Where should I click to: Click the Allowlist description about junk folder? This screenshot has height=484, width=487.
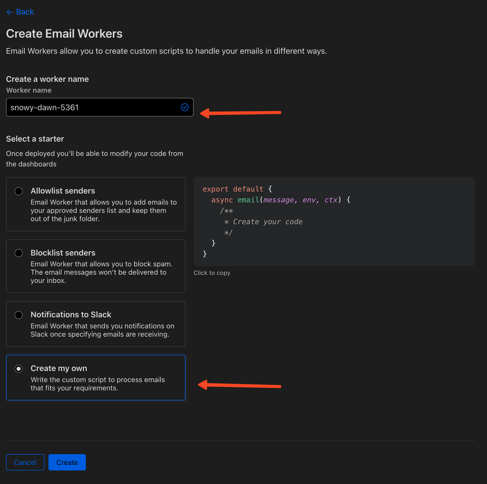104,210
